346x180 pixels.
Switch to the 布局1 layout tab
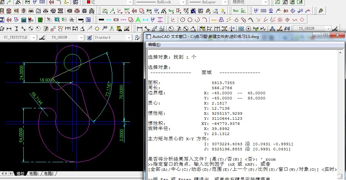(x=34, y=174)
